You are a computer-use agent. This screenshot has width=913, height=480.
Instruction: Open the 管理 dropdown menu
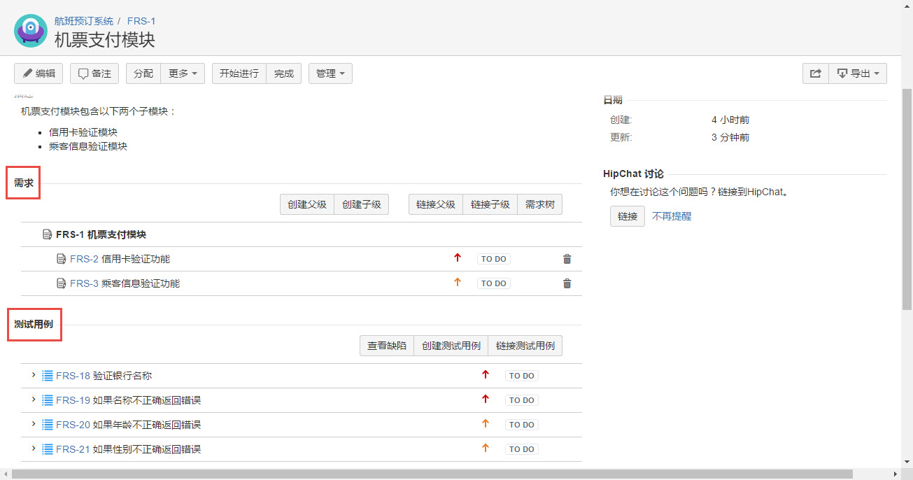coord(330,73)
